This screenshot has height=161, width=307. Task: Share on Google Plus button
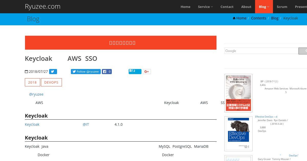tap(147, 72)
